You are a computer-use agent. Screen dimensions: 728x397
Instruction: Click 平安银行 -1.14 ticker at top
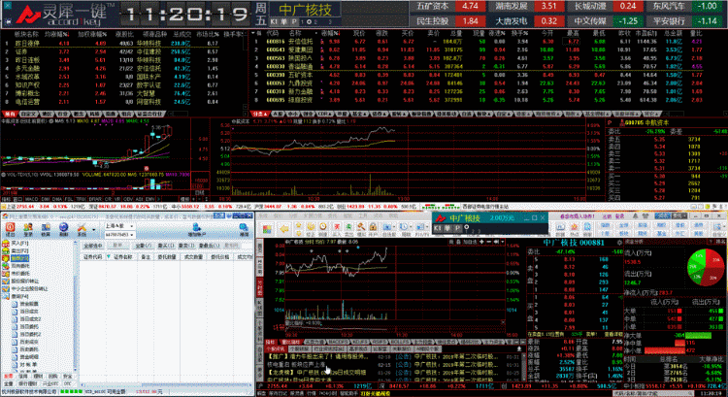(x=685, y=21)
